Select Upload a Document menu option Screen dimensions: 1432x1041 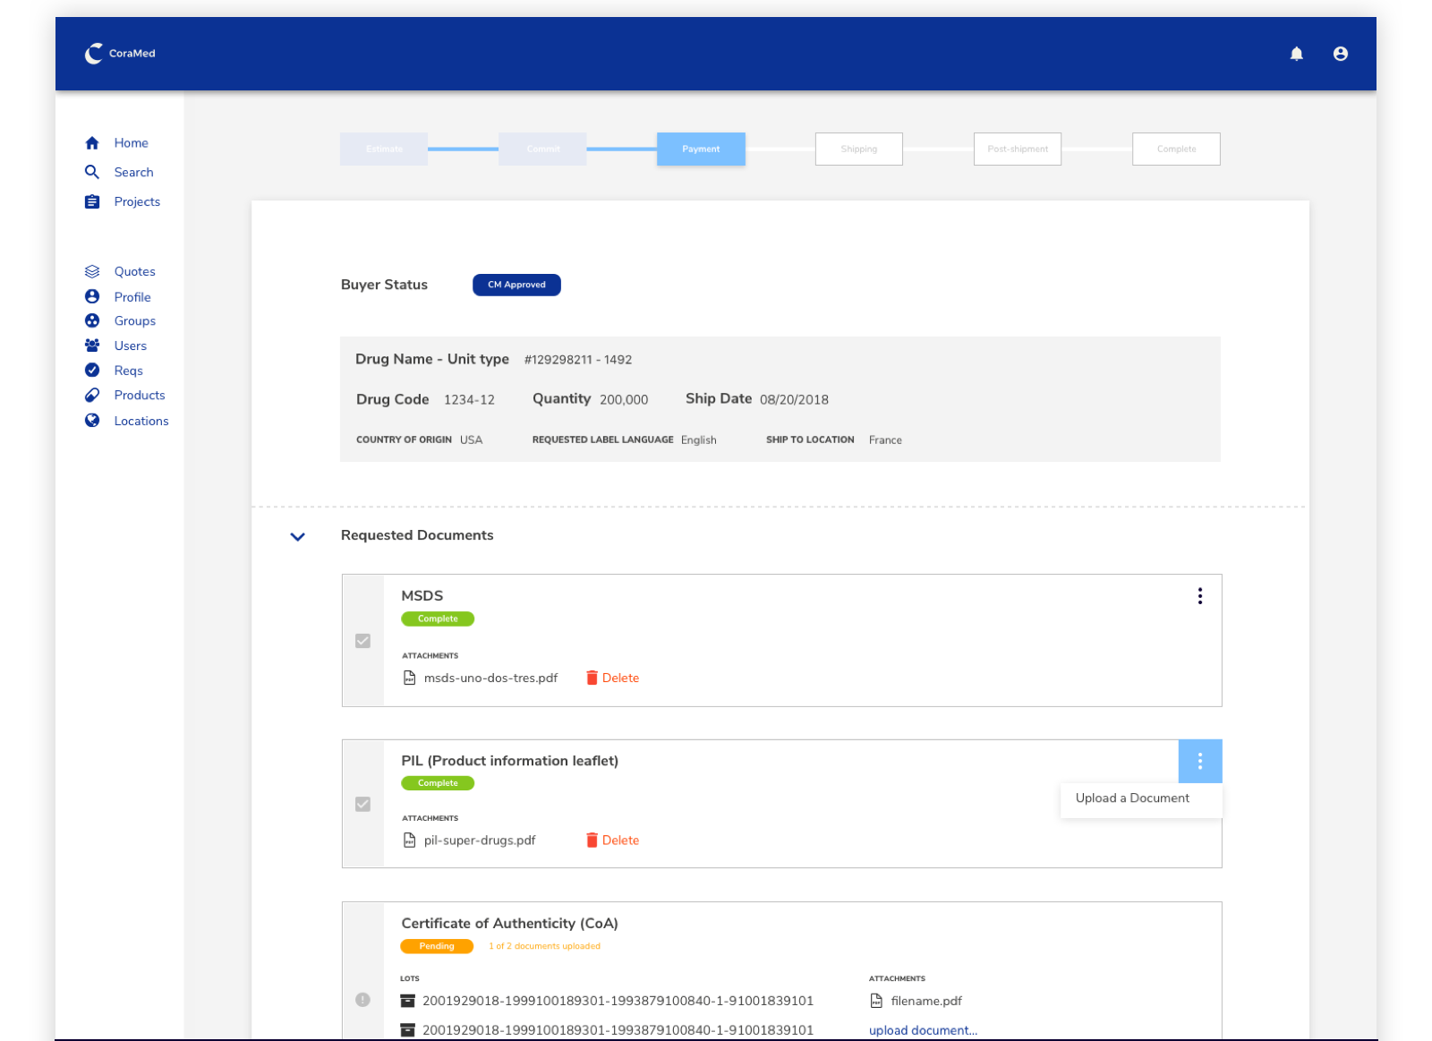click(x=1132, y=798)
